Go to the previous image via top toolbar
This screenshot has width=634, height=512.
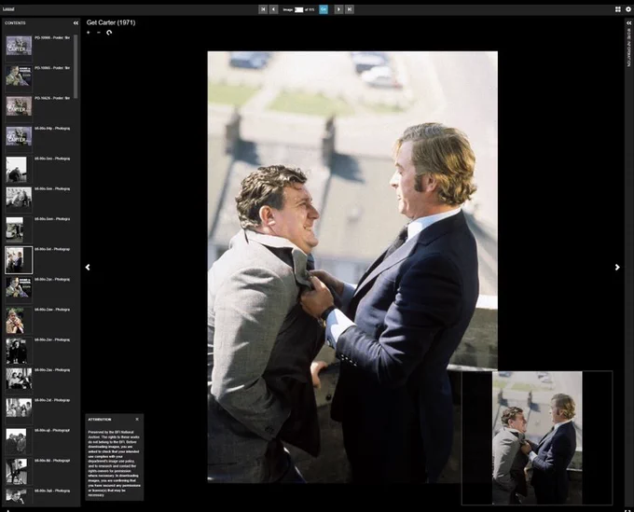[x=274, y=9]
